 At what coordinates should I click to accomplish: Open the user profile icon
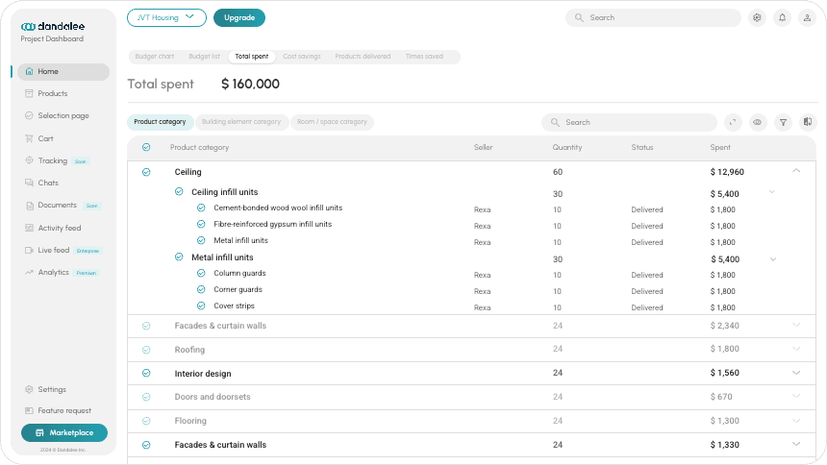(807, 17)
